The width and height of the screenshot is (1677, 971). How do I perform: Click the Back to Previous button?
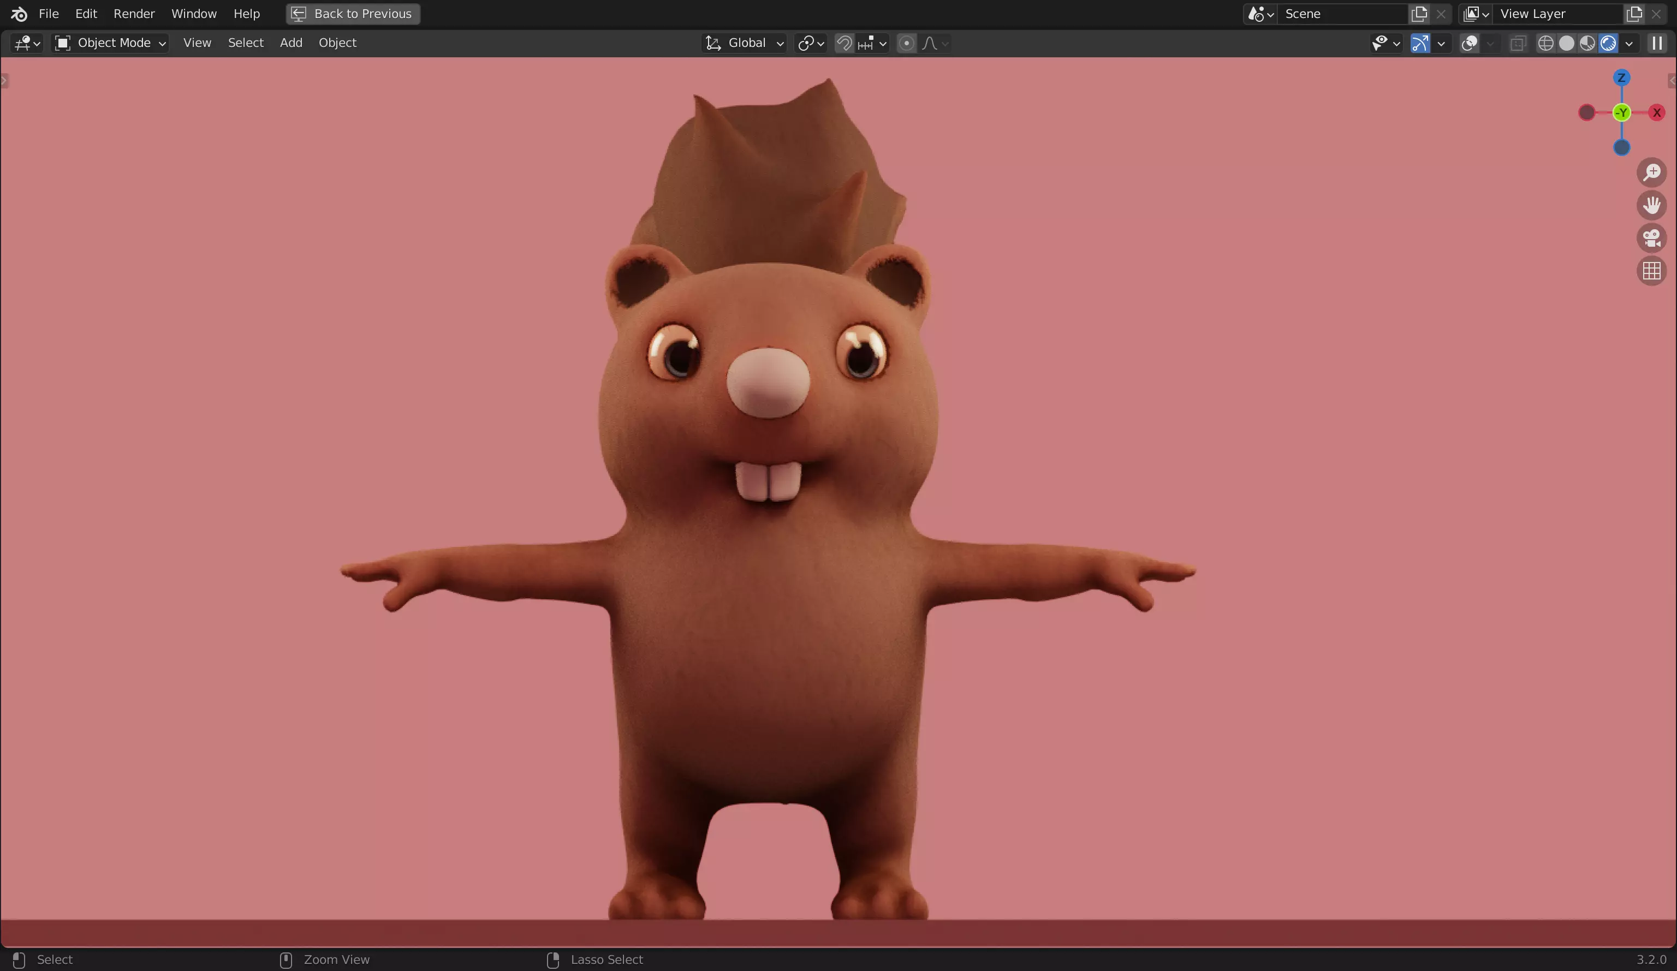pyautogui.click(x=353, y=13)
